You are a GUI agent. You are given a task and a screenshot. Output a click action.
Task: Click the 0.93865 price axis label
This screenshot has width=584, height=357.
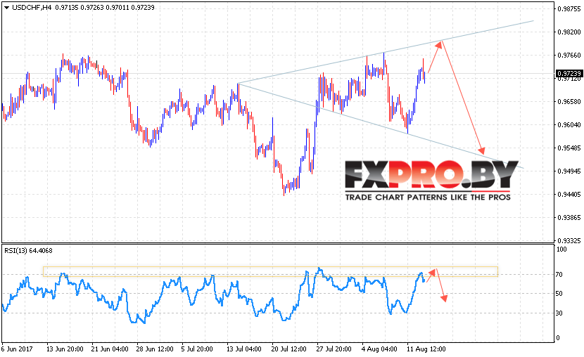tap(569, 218)
